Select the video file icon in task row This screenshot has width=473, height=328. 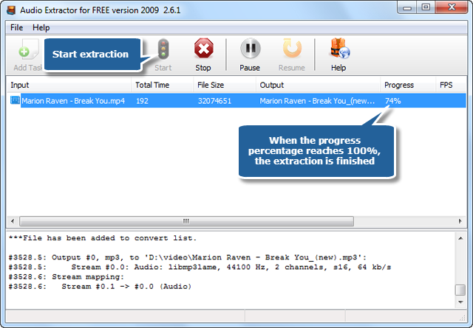15,100
